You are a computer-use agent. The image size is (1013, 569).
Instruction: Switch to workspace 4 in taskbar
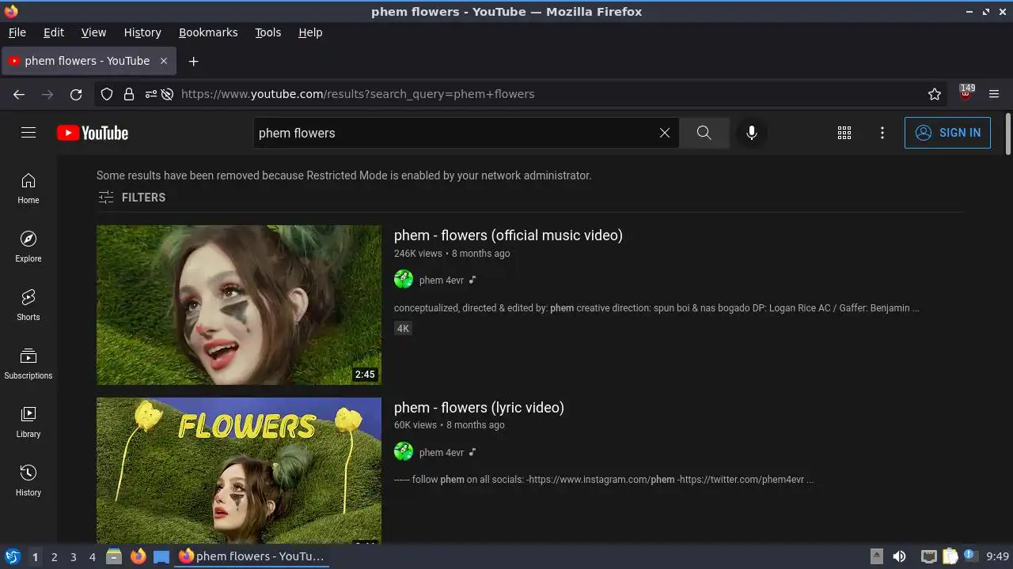92,556
